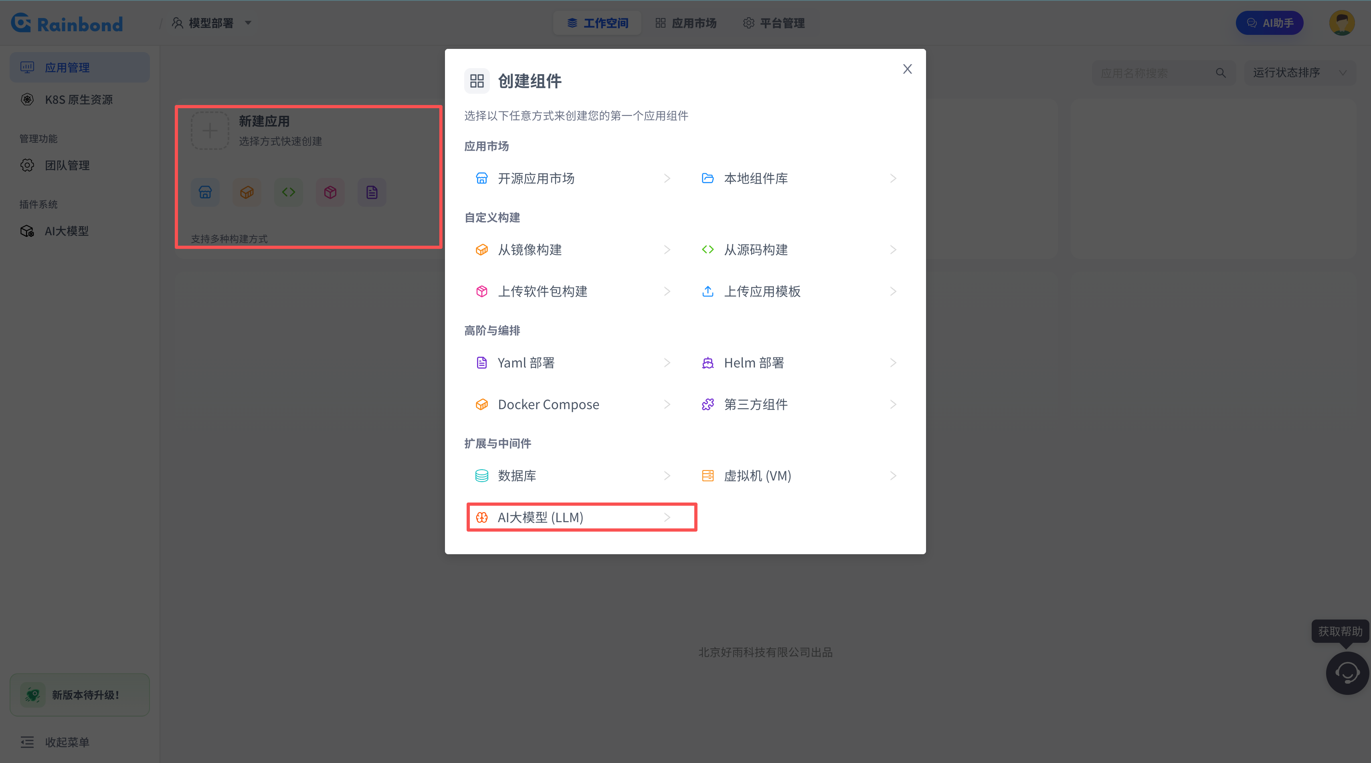Click the Rainbond logo

click(67, 23)
